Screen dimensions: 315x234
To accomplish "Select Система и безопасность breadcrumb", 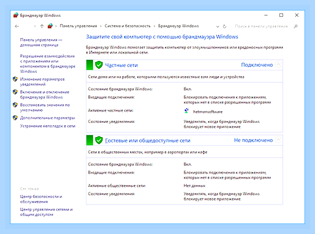I will [x=128, y=26].
